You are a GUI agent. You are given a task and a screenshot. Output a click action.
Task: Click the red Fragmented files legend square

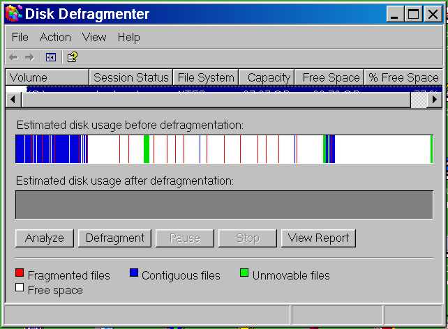tap(20, 273)
